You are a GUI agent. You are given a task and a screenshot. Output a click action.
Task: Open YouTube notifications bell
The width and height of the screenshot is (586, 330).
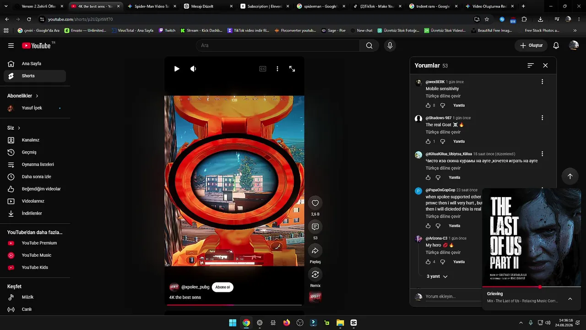point(556,45)
